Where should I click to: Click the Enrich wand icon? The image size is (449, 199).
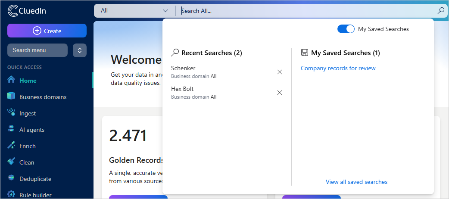(x=11, y=145)
